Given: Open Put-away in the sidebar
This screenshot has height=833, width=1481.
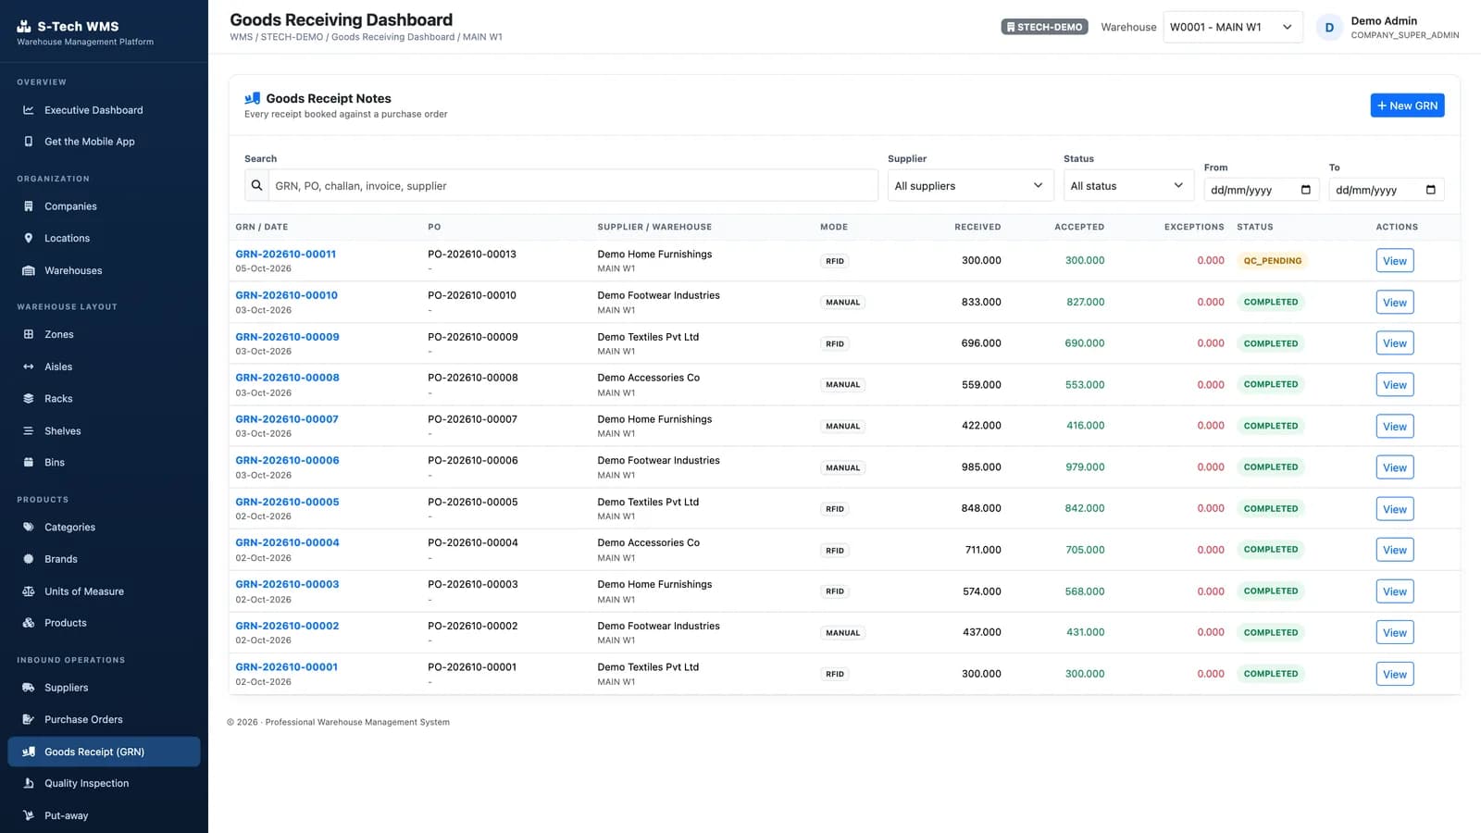Looking at the screenshot, I should [x=104, y=815].
